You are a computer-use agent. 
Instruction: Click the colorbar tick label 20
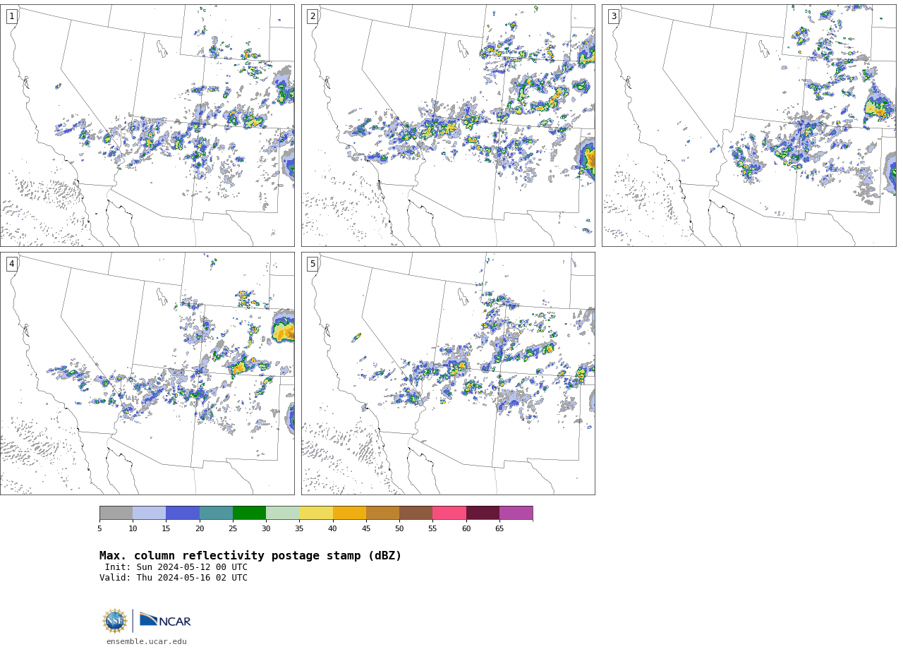200,529
